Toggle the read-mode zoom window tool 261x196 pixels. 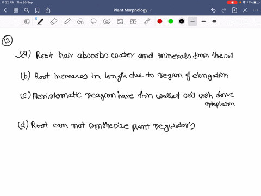coord(27,22)
